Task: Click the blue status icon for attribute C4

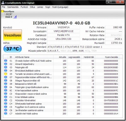Action: click(6, 104)
